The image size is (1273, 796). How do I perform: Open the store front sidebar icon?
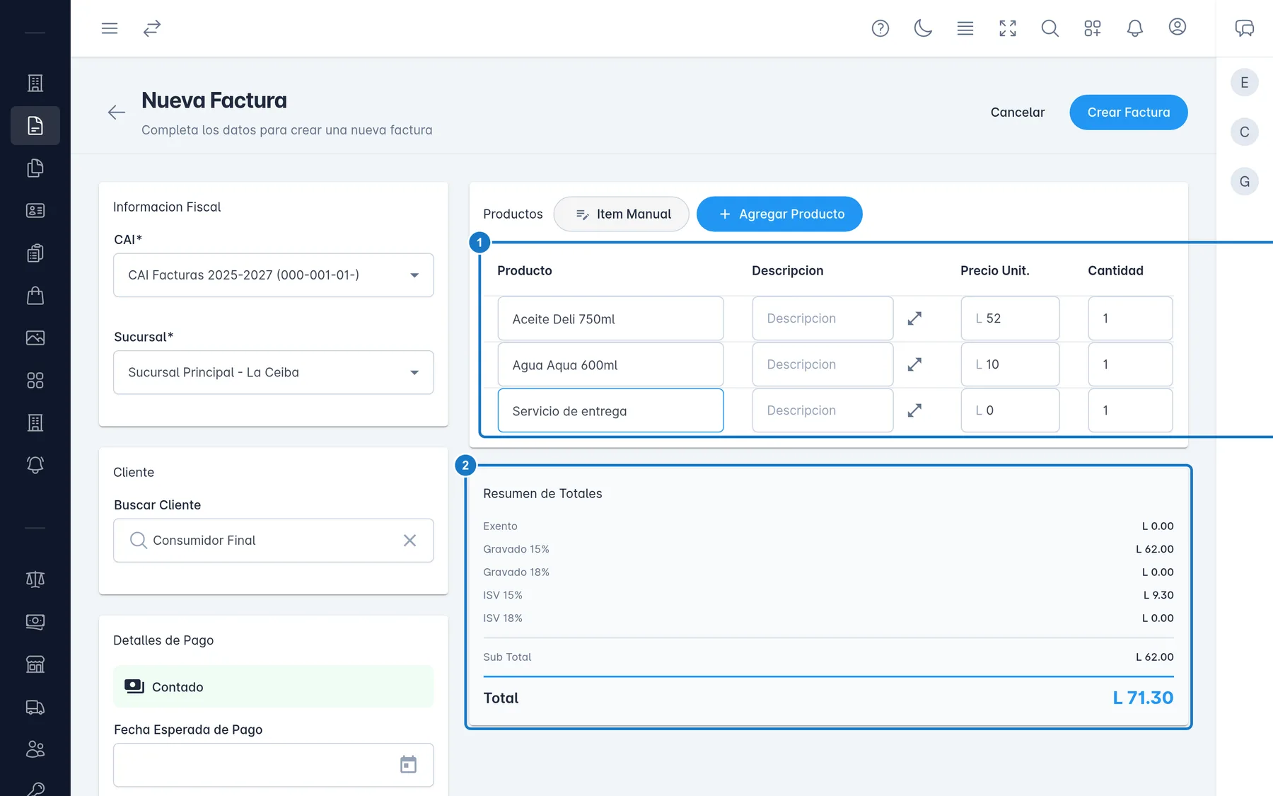(x=35, y=664)
